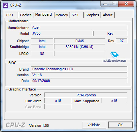Open the SPD tab
The width and height of the screenshot is (137, 132).
click(x=77, y=15)
